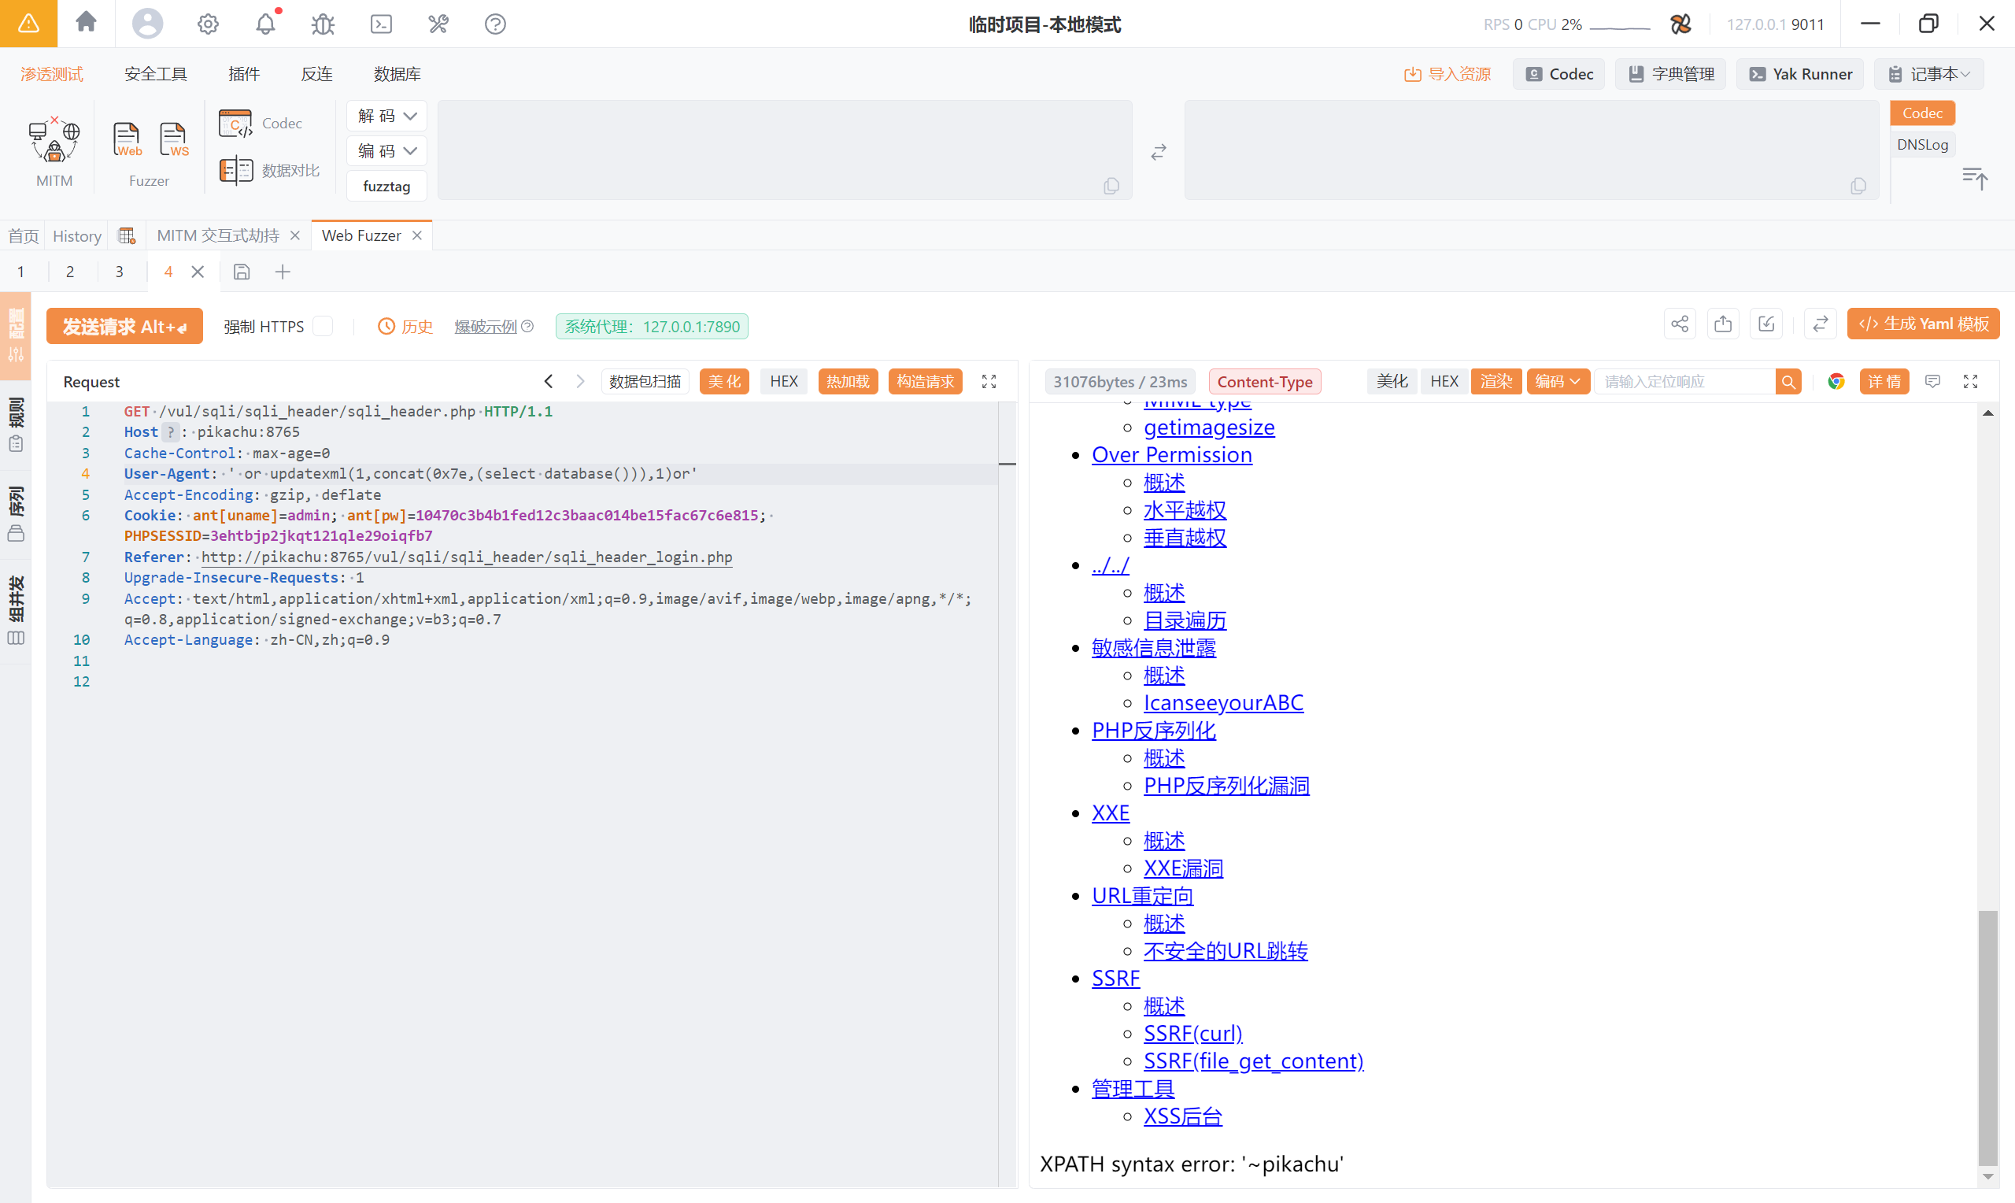Image resolution: width=2015 pixels, height=1203 pixels.
Task: Click the notification bell icon
Action: pos(265,24)
